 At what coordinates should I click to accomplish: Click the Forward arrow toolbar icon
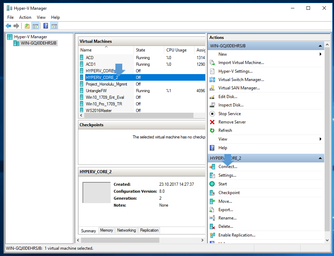click(16, 26)
